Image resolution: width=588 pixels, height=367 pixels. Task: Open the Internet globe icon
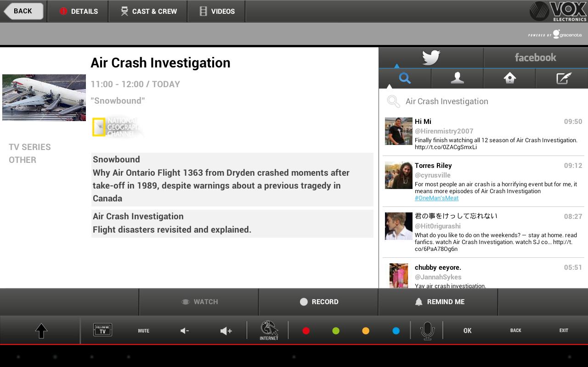click(269, 330)
